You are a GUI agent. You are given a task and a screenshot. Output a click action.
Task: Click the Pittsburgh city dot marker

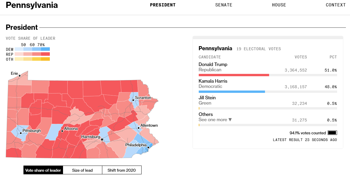point(21,133)
